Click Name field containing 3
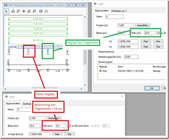 point(24,110)
